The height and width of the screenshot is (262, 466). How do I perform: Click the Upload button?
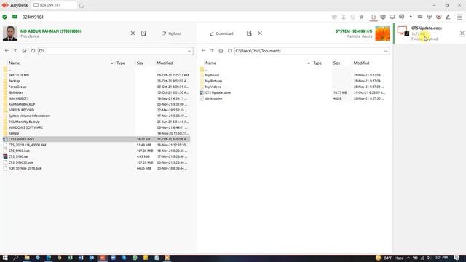pos(172,33)
